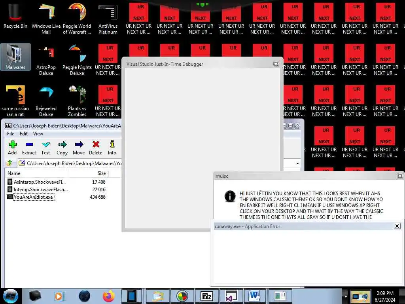Open the File menu in 7-Zip

click(11, 134)
